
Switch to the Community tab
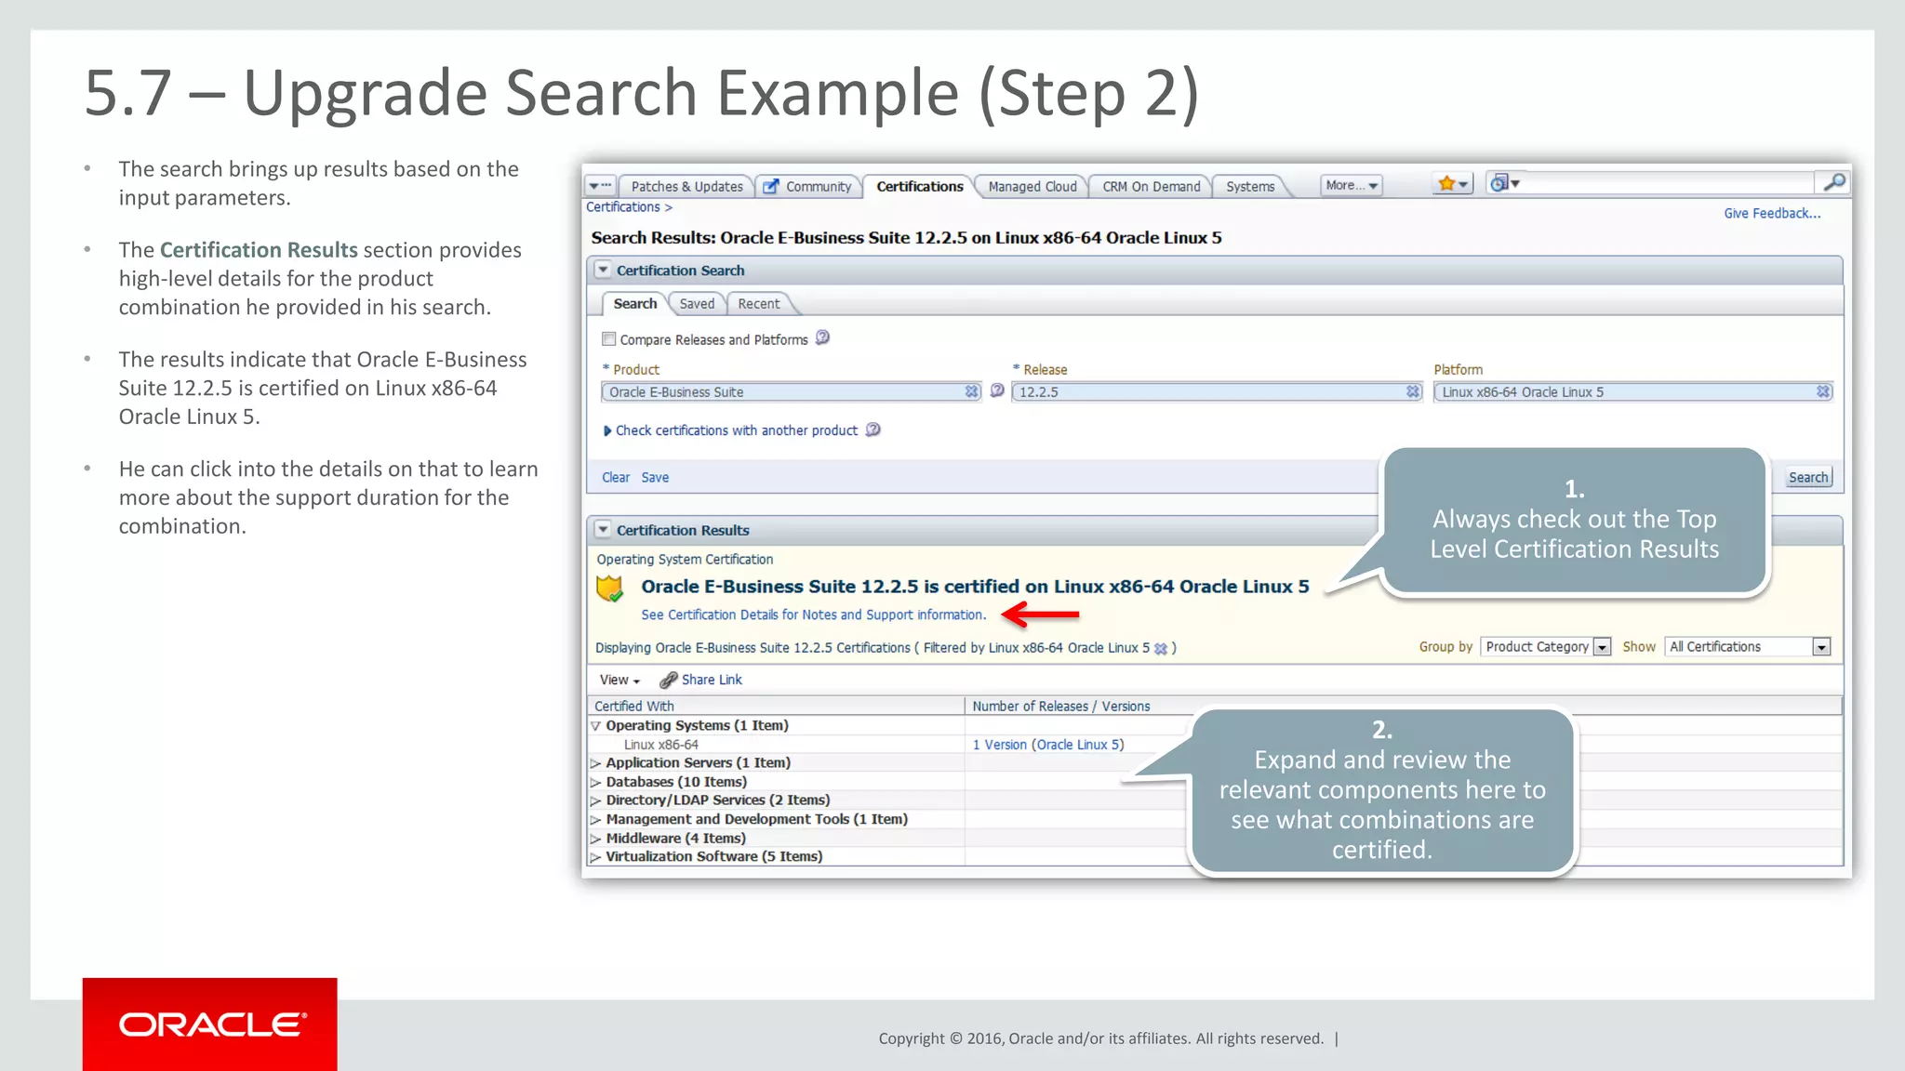(x=818, y=187)
